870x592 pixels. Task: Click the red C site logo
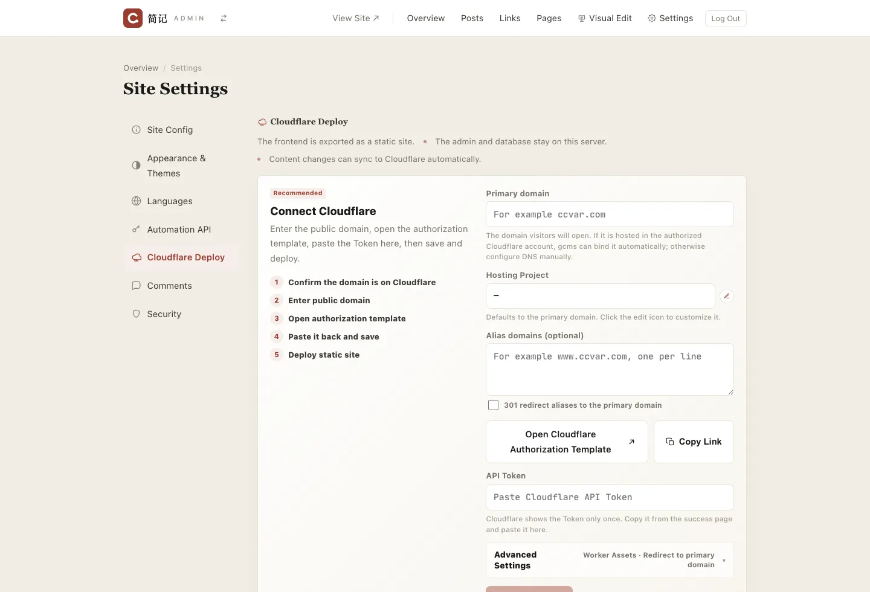pos(133,18)
